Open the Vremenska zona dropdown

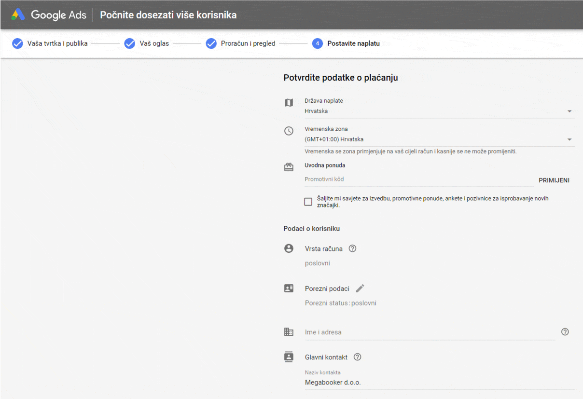[569, 139]
